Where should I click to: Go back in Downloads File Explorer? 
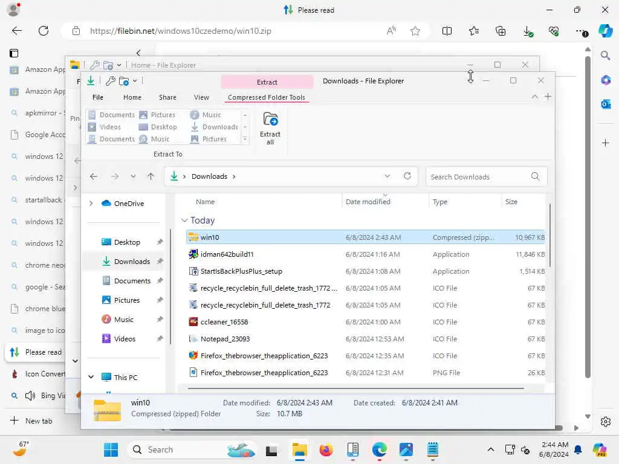pyautogui.click(x=94, y=176)
